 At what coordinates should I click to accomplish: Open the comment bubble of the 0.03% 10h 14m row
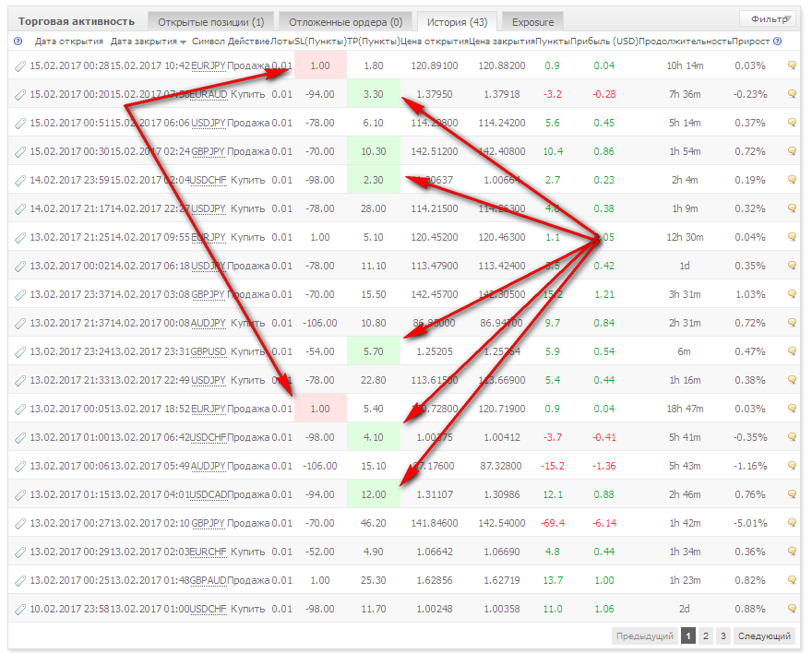[792, 65]
